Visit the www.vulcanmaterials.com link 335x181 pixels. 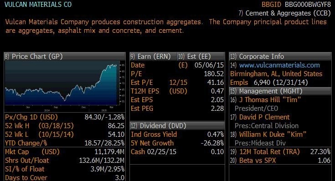click(x=279, y=65)
